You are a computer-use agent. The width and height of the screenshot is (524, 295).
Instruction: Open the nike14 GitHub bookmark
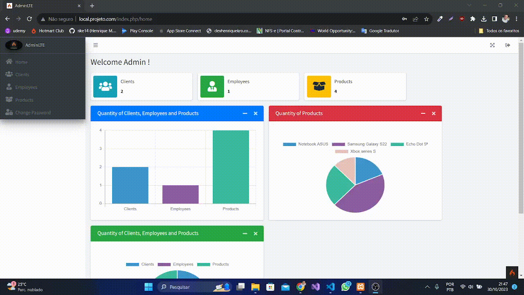[93, 31]
